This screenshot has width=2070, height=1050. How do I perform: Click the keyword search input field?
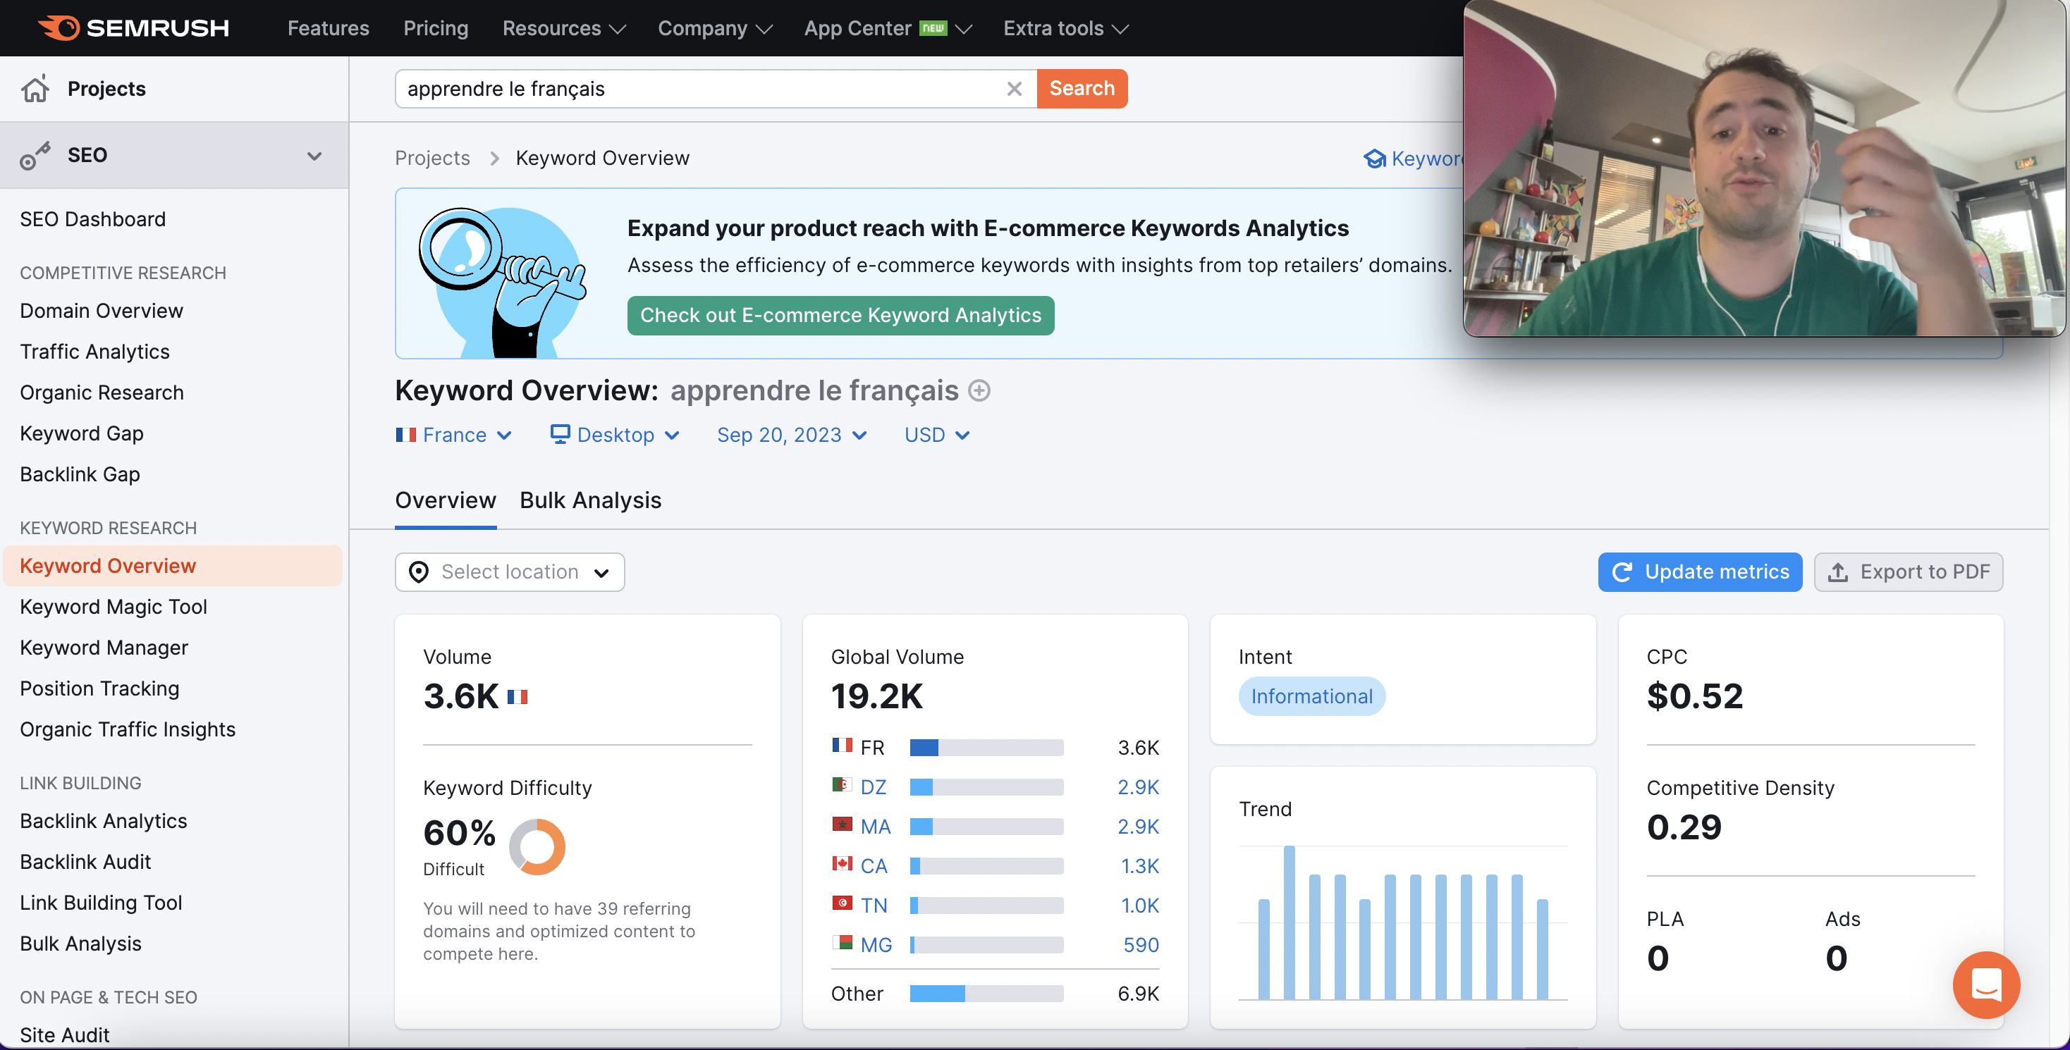tap(699, 88)
